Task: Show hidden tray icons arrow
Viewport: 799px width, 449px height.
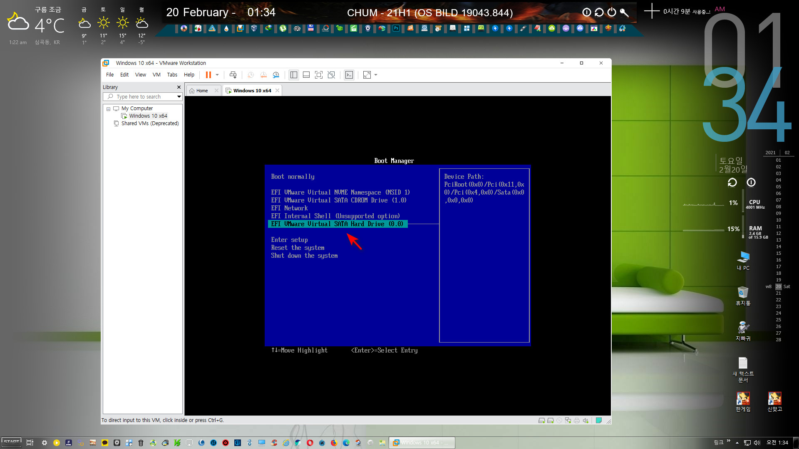Action: pyautogui.click(x=737, y=443)
